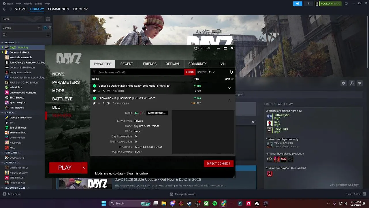
Task: Collapse Sunnyvale #11 server details
Action: coord(229,101)
